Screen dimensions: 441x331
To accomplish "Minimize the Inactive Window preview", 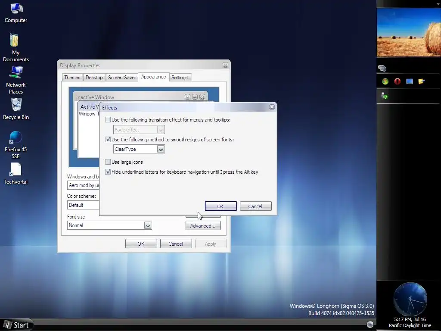I will coord(188,97).
